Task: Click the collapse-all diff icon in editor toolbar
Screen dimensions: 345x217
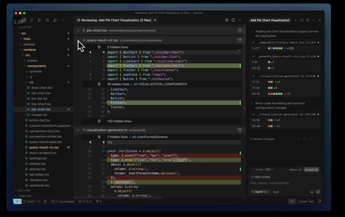Action: coord(227,20)
